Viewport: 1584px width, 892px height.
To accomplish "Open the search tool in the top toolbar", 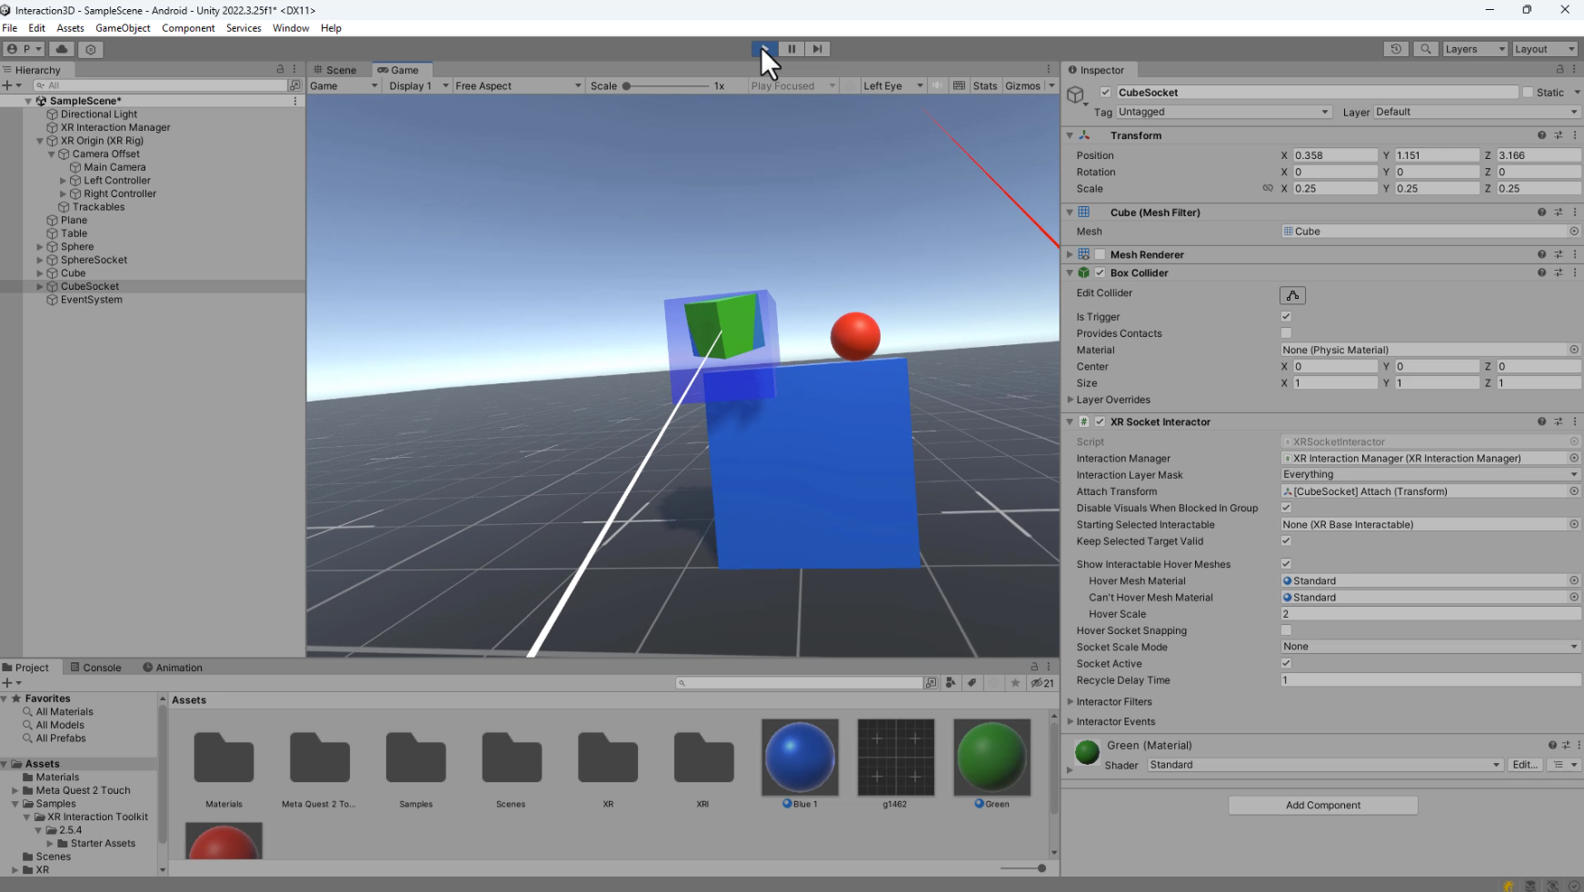I will click(x=1425, y=49).
